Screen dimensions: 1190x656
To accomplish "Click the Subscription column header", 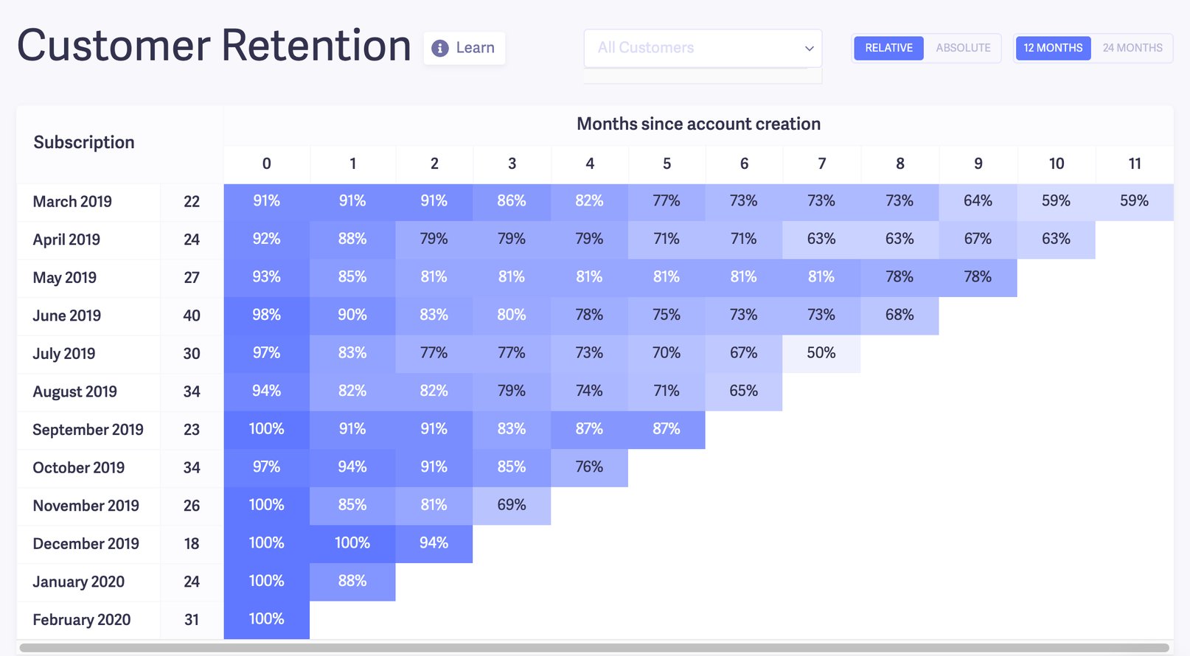I will pos(83,142).
